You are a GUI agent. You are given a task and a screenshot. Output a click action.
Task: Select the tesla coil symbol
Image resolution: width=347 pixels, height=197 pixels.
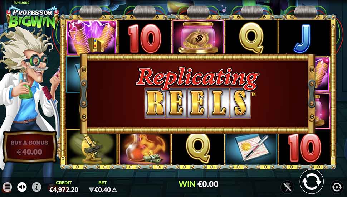coord(91,37)
